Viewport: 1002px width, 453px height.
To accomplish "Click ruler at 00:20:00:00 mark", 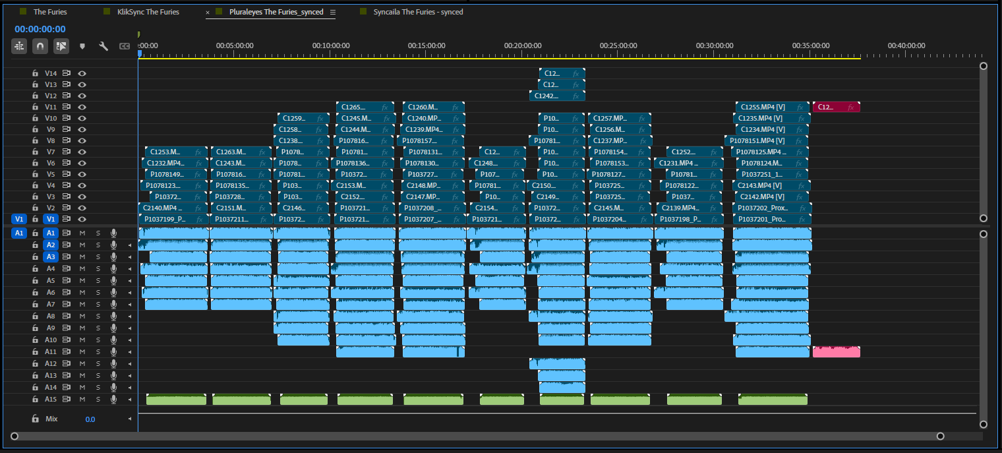I will 523,46.
